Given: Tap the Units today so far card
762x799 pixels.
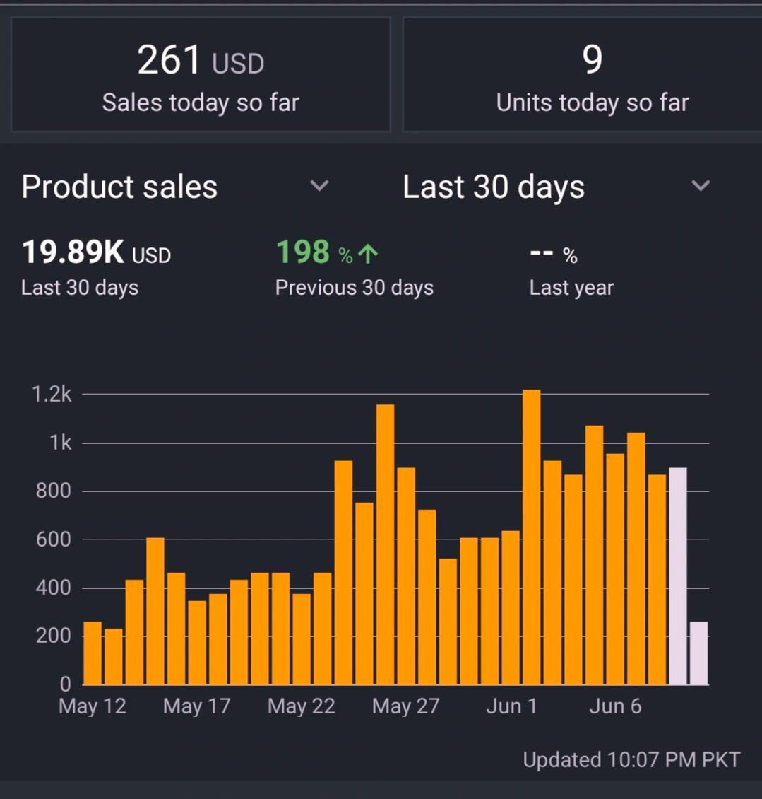Looking at the screenshot, I should pyautogui.click(x=592, y=75).
